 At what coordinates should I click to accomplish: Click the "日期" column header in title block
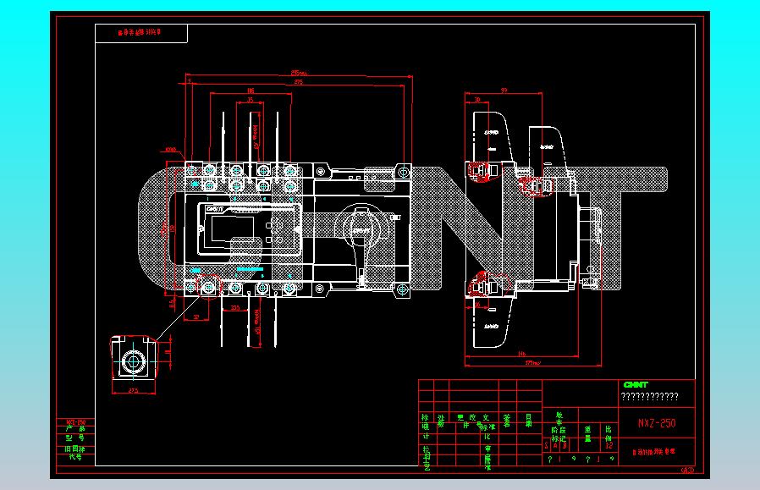point(529,420)
